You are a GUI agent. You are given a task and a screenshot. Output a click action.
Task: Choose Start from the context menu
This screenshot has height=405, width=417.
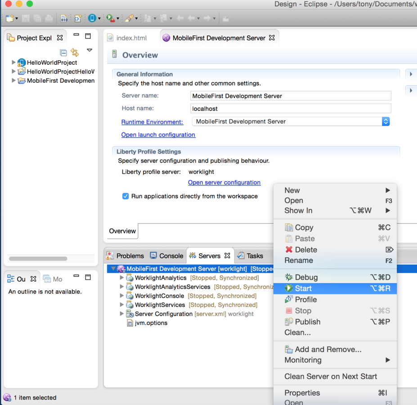[x=335, y=288]
